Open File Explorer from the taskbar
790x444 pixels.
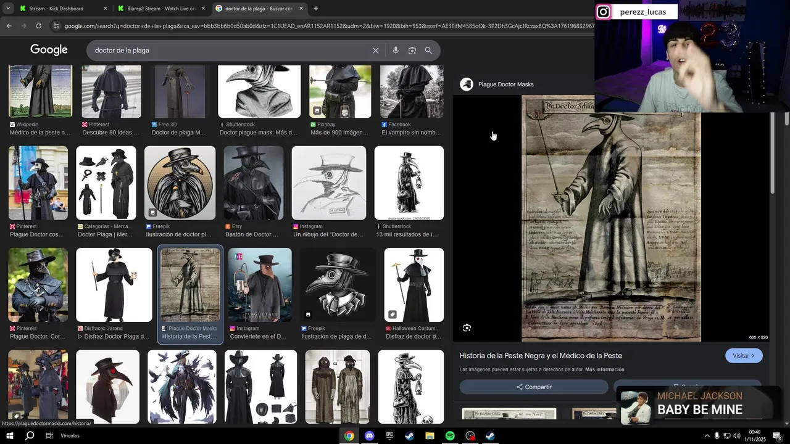[x=430, y=436]
